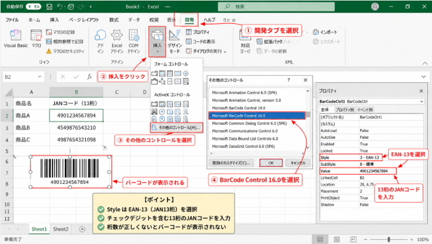Viewport: 432px width, 244px height.
Task: Open プロパティ in the ribbon
Action: click(197, 32)
